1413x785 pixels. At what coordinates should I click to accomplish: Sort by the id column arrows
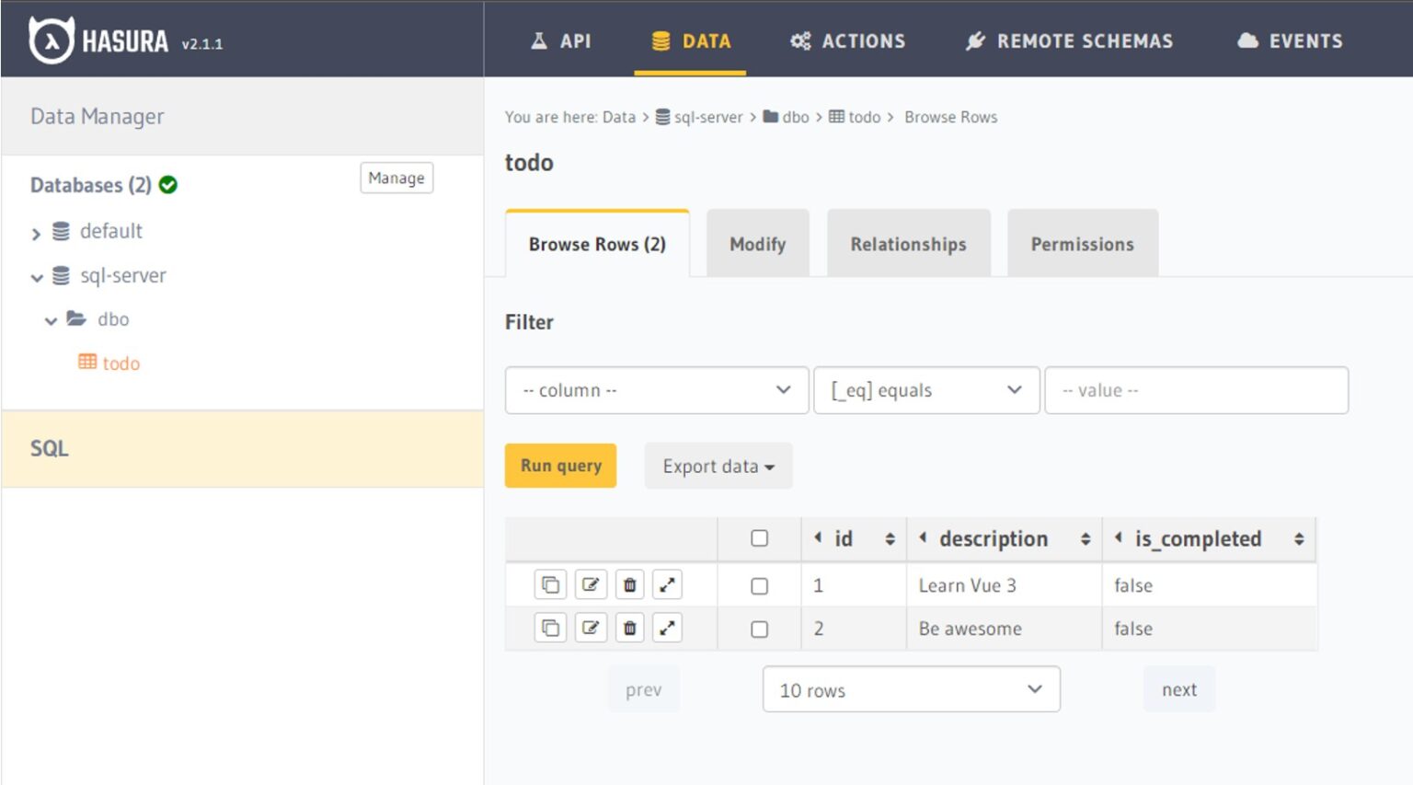[x=890, y=539]
